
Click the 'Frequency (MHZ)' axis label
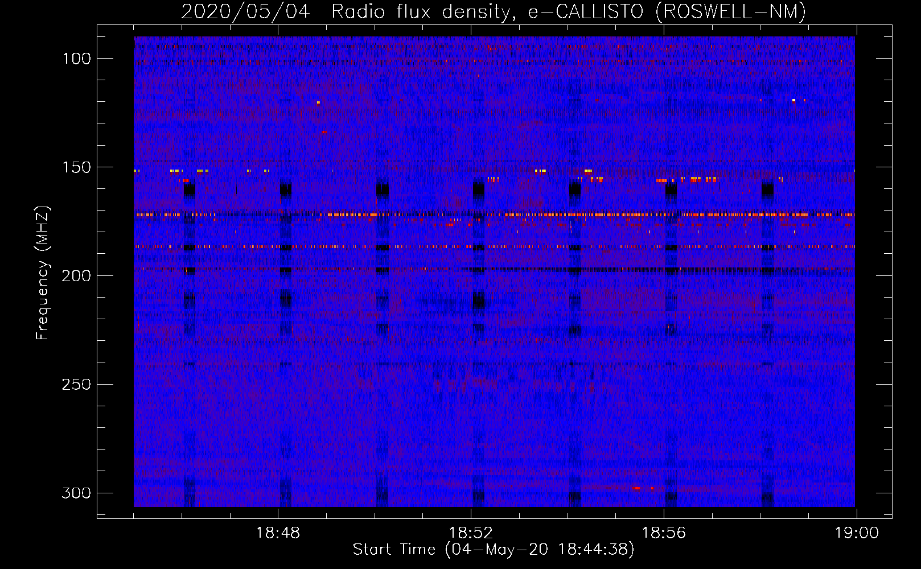(x=43, y=273)
